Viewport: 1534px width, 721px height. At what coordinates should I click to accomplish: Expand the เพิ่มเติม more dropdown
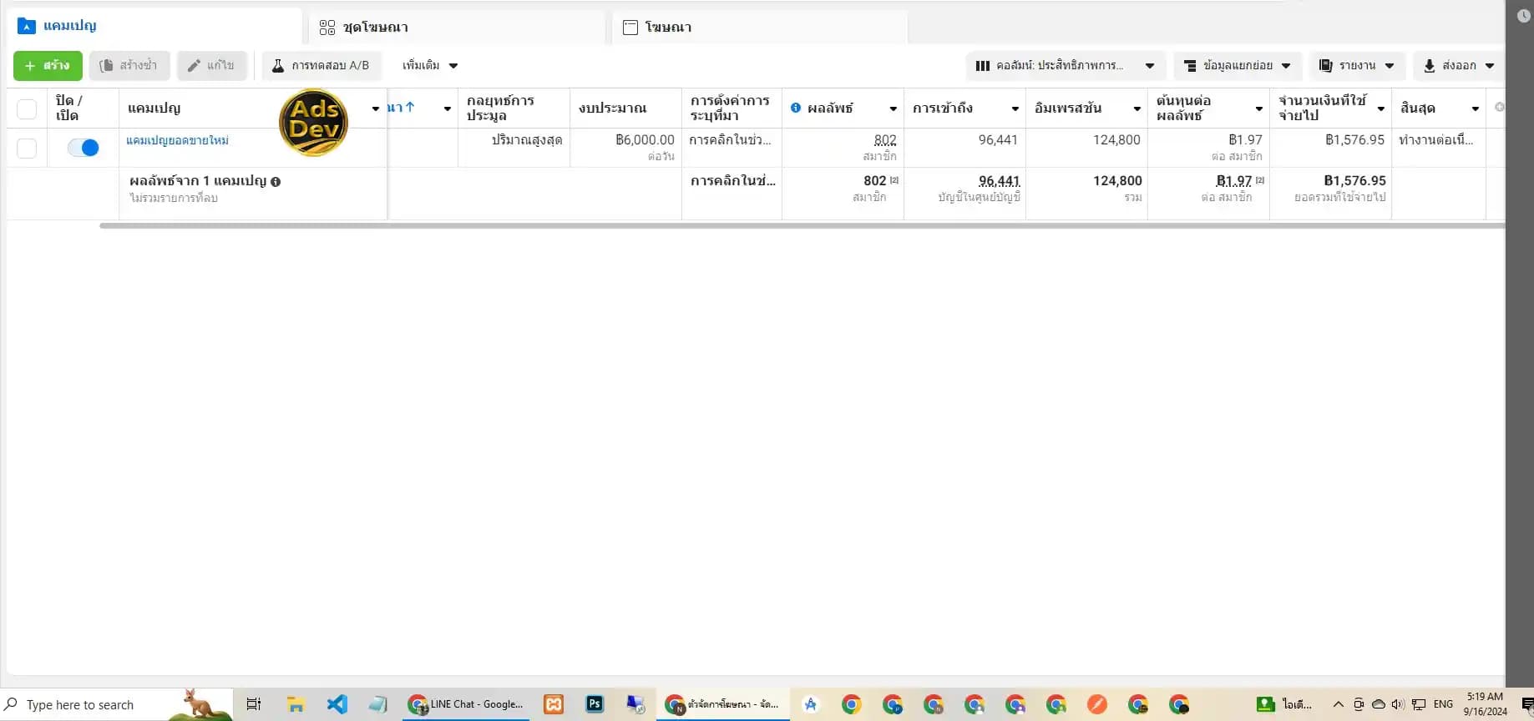pyautogui.click(x=430, y=65)
